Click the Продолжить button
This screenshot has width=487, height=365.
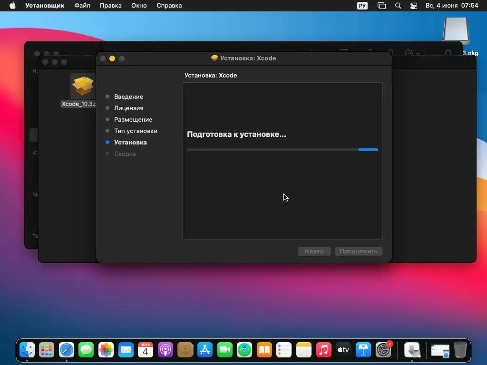point(359,251)
